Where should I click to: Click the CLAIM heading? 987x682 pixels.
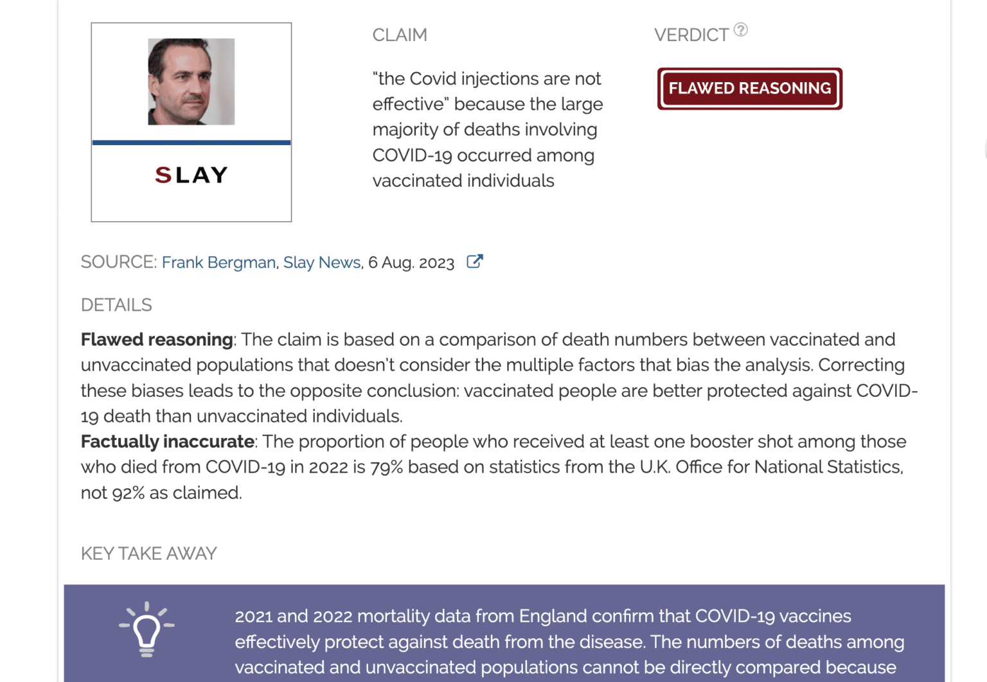click(400, 35)
